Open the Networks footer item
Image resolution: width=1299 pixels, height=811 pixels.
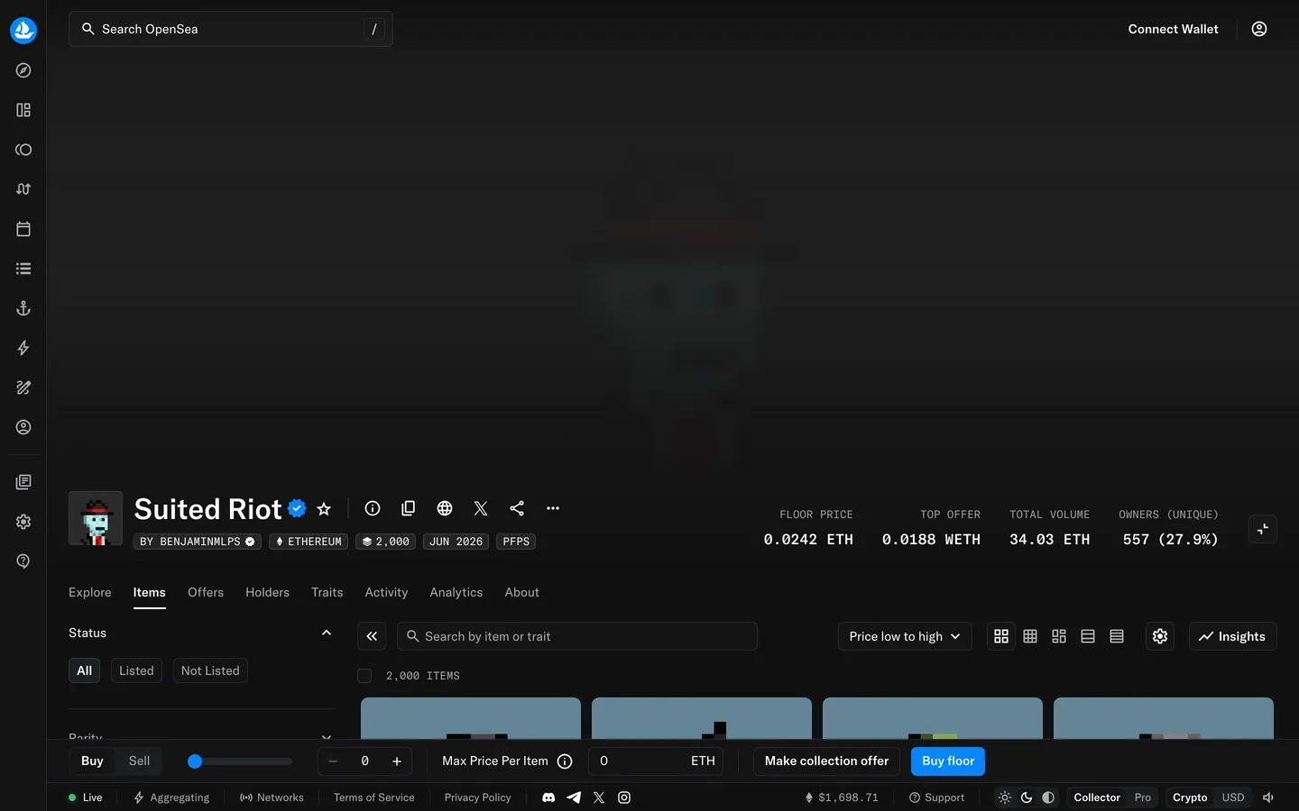click(272, 797)
